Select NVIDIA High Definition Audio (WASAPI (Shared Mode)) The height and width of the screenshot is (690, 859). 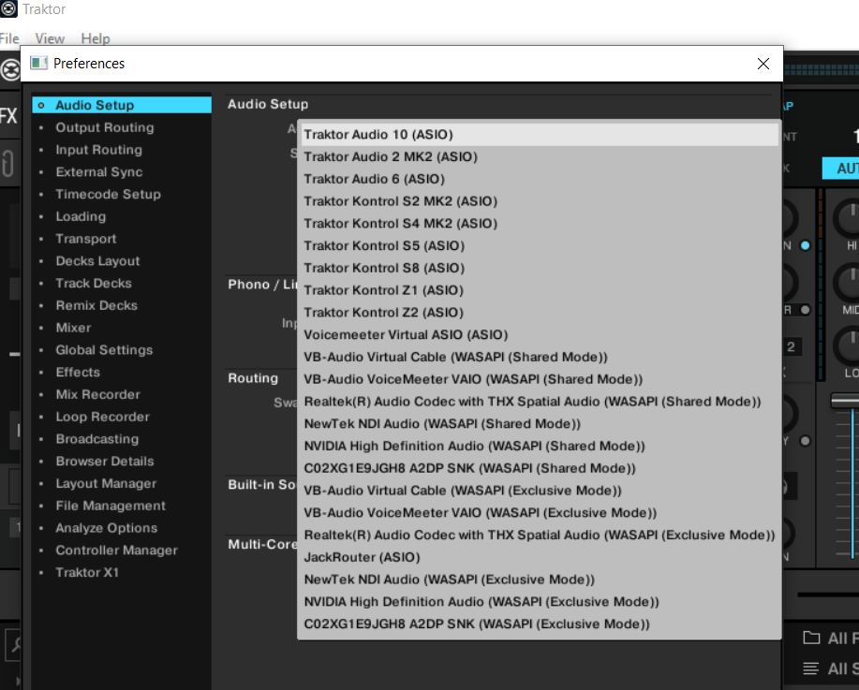474,446
